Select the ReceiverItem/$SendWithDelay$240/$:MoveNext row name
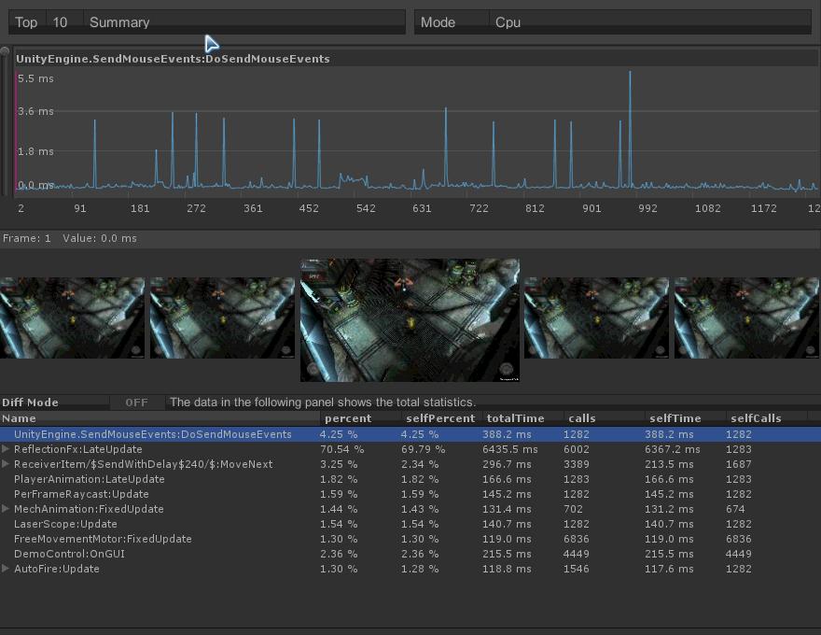821x635 pixels. (x=143, y=464)
